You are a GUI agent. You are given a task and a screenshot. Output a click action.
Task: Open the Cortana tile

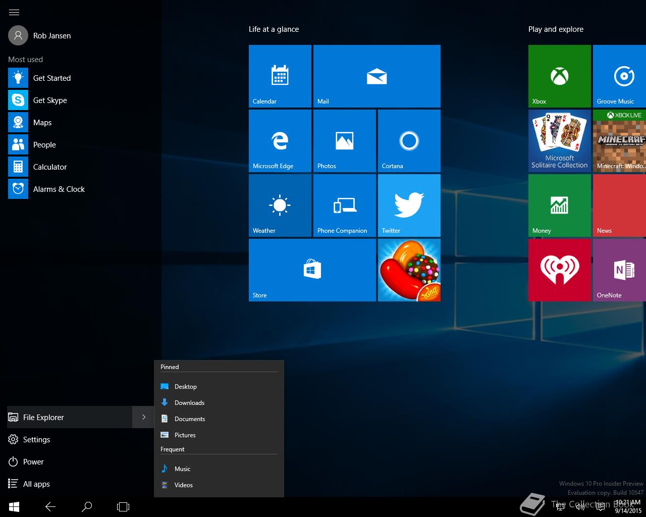pyautogui.click(x=409, y=141)
